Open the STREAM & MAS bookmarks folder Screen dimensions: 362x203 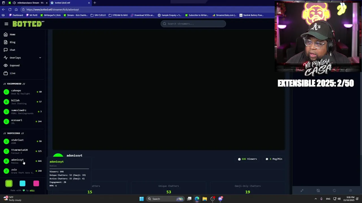[x=118, y=15]
